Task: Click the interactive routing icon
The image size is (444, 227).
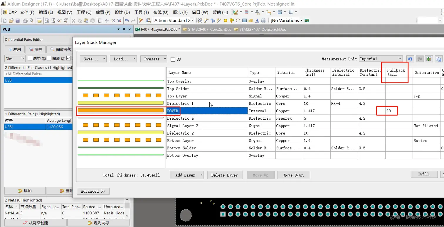Action: click(206, 21)
